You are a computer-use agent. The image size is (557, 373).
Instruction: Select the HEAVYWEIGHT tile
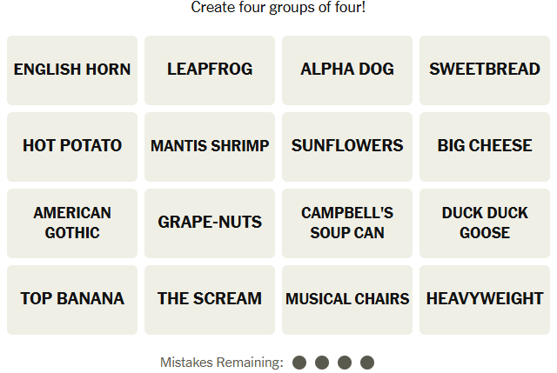pos(485,300)
